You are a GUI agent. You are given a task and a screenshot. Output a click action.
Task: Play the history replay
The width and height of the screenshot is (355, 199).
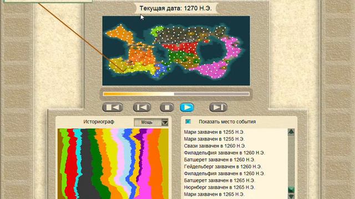(187, 107)
